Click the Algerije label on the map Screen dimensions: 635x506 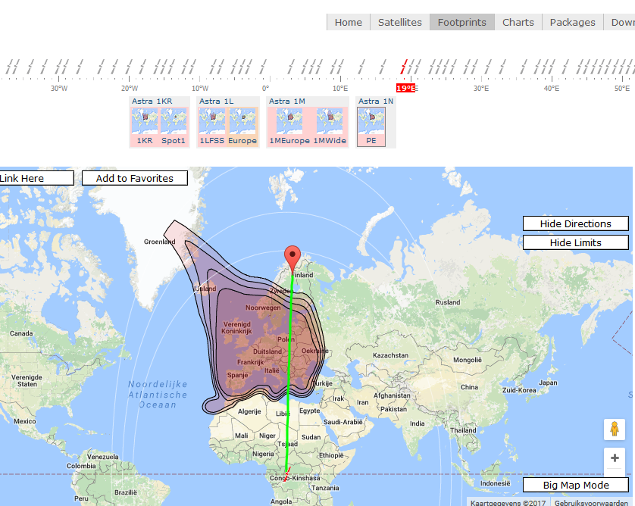tap(249, 411)
